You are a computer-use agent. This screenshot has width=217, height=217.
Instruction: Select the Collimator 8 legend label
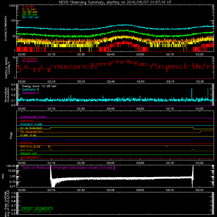tap(30, 90)
